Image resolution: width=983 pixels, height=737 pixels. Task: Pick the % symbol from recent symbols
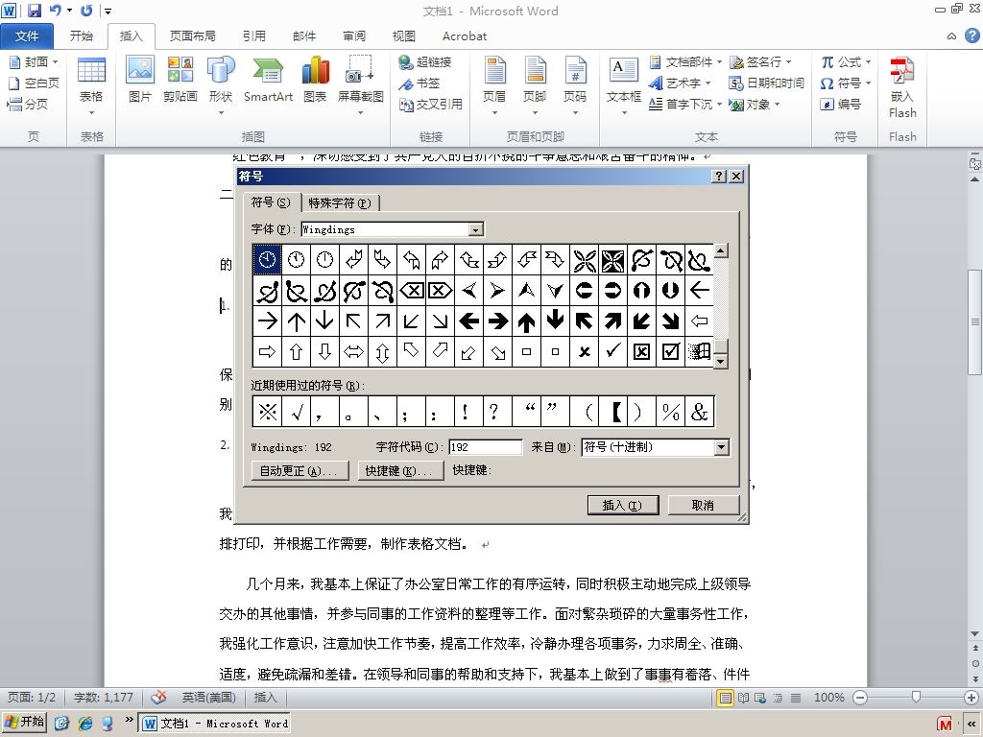point(671,412)
